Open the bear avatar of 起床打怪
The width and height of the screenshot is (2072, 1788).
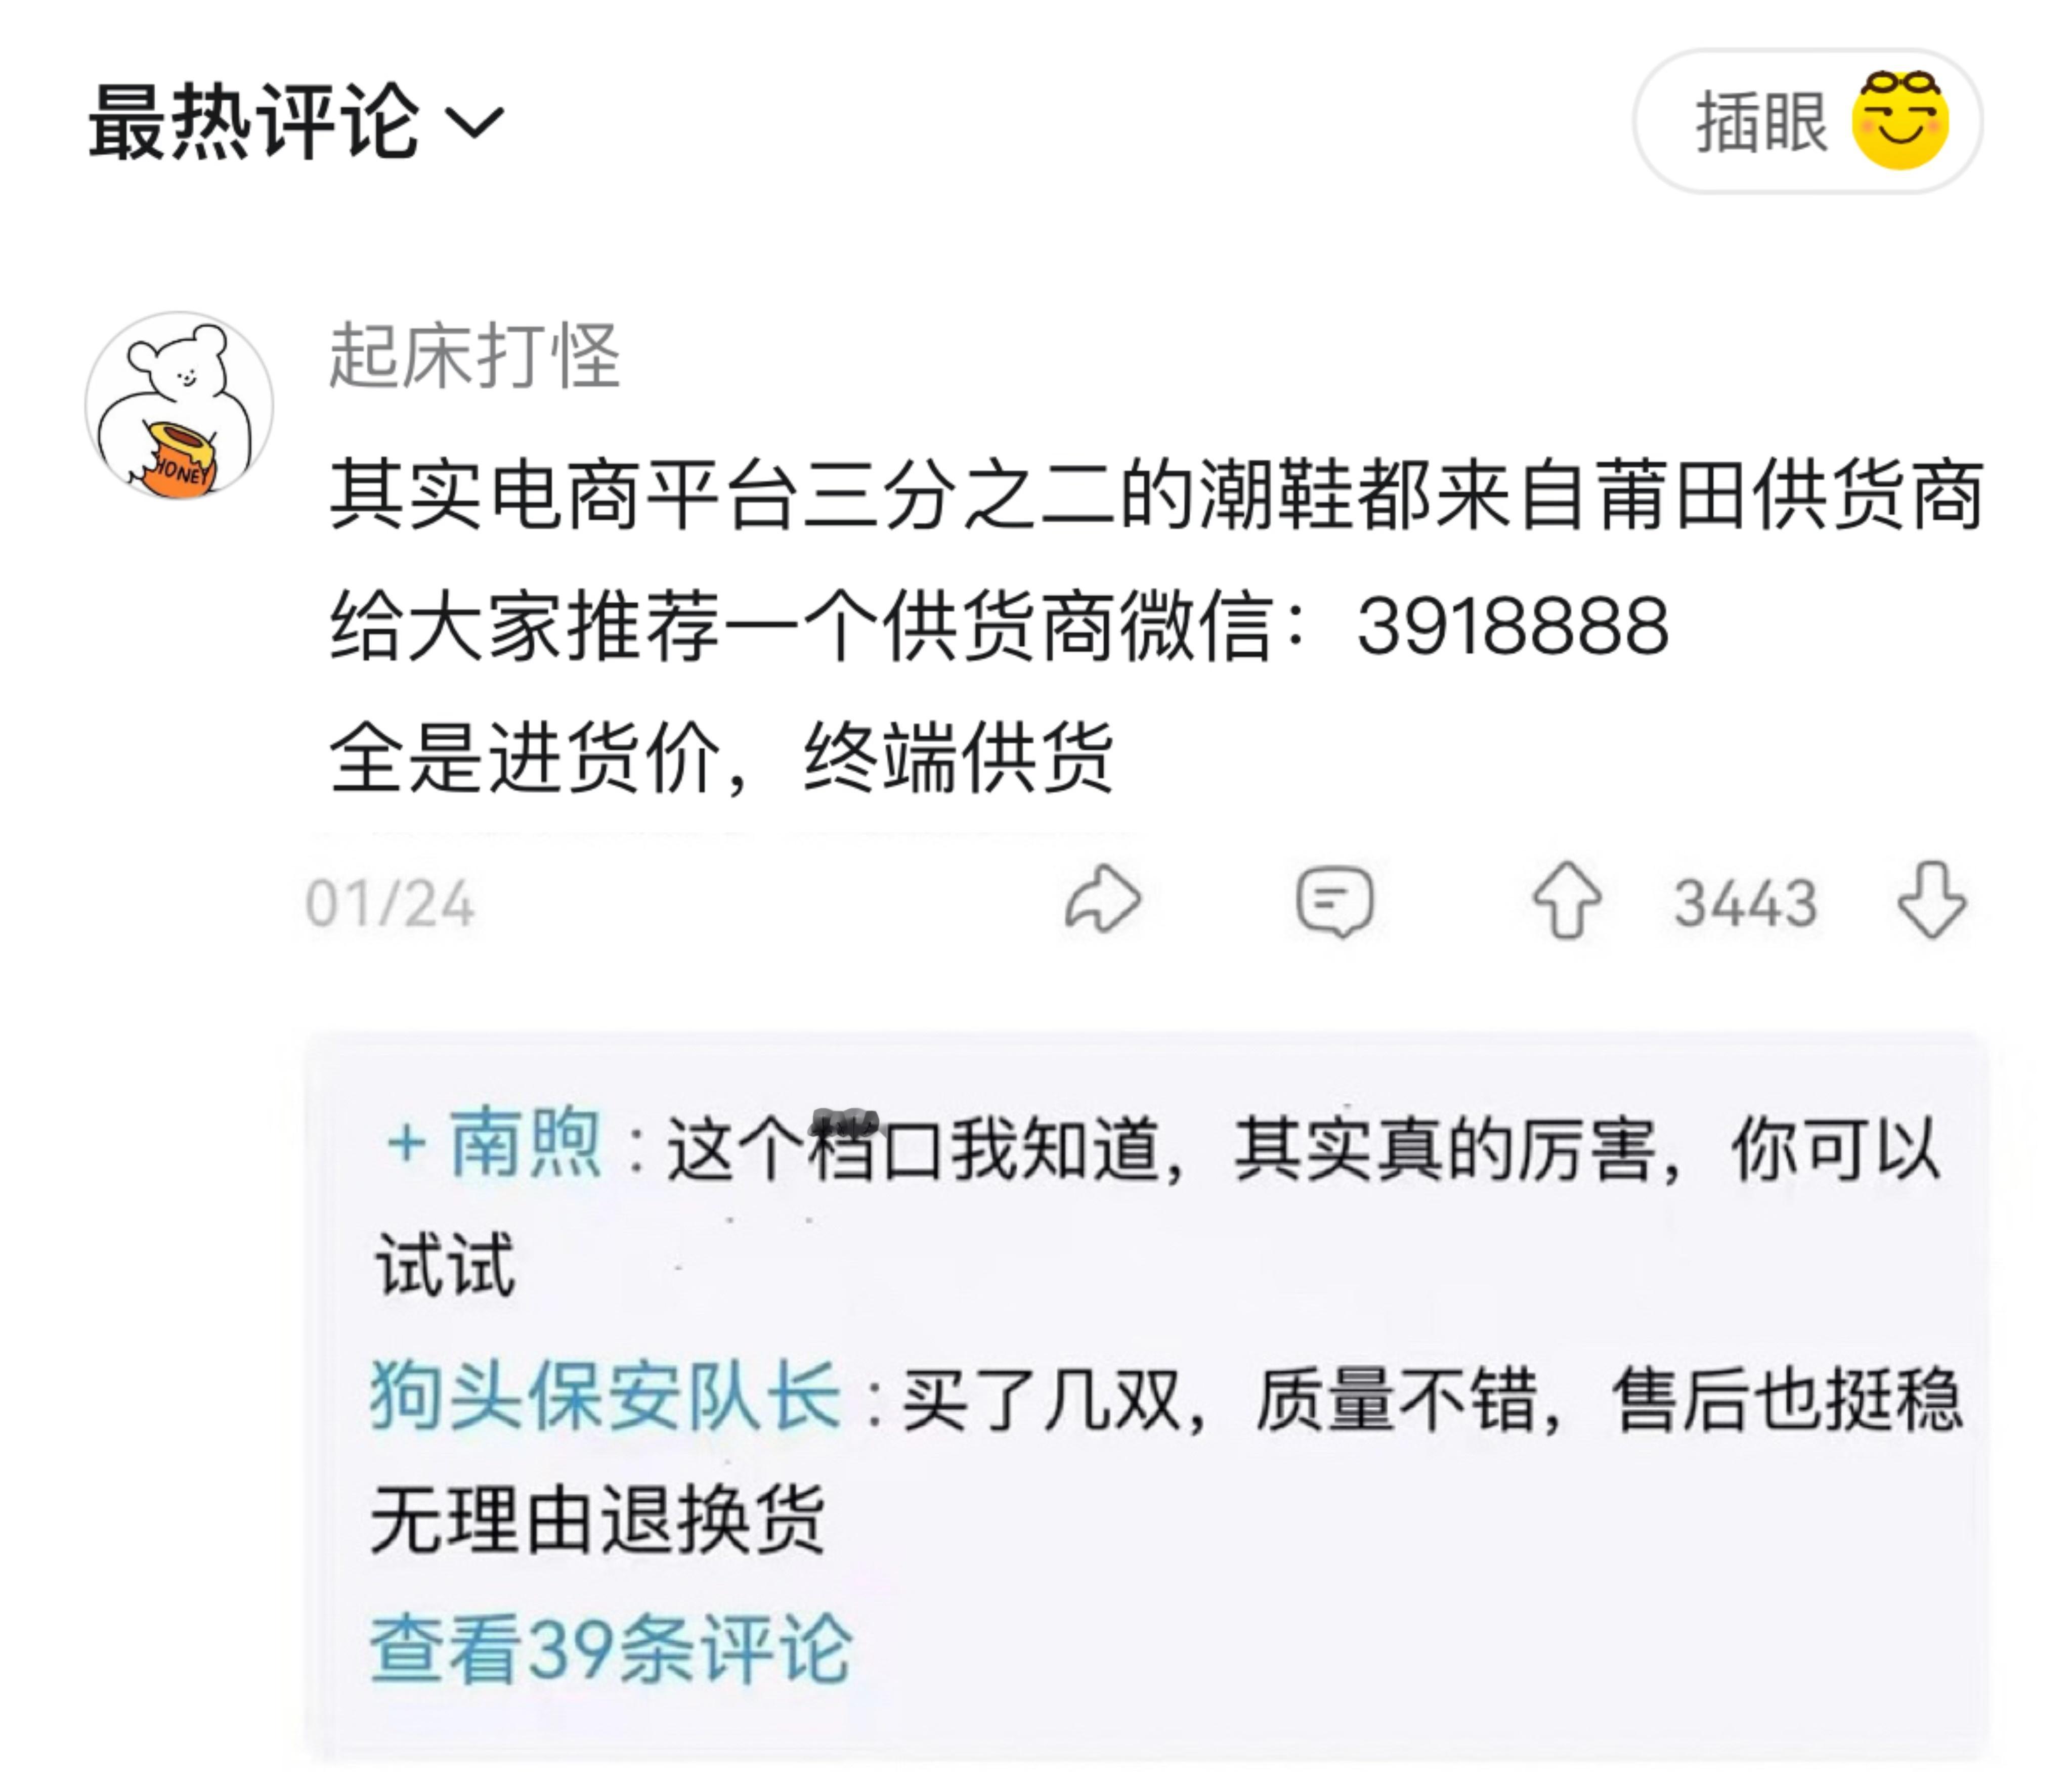180,406
